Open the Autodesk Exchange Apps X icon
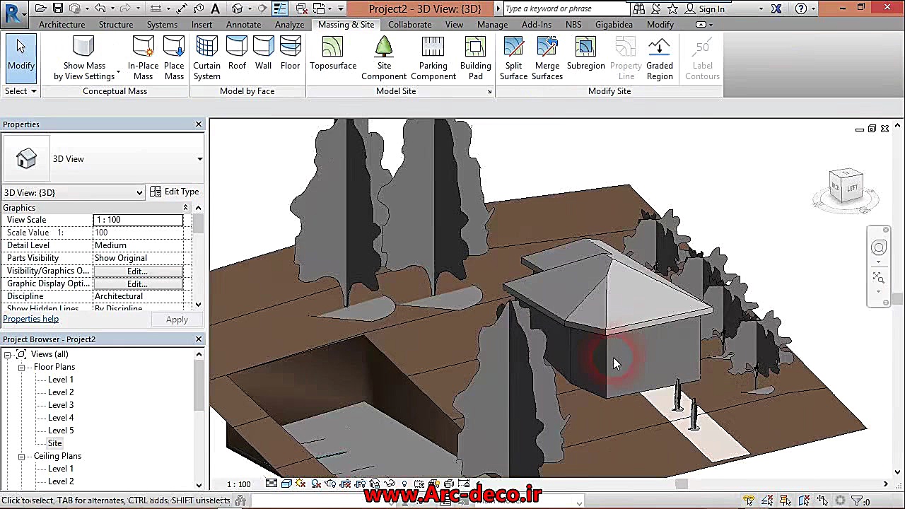Screen dimensions: 905x509 (776, 8)
